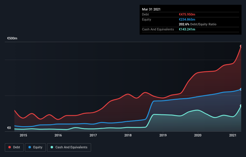Click the 2019 x-axis label
The height and width of the screenshot is (157, 246).
click(163, 135)
